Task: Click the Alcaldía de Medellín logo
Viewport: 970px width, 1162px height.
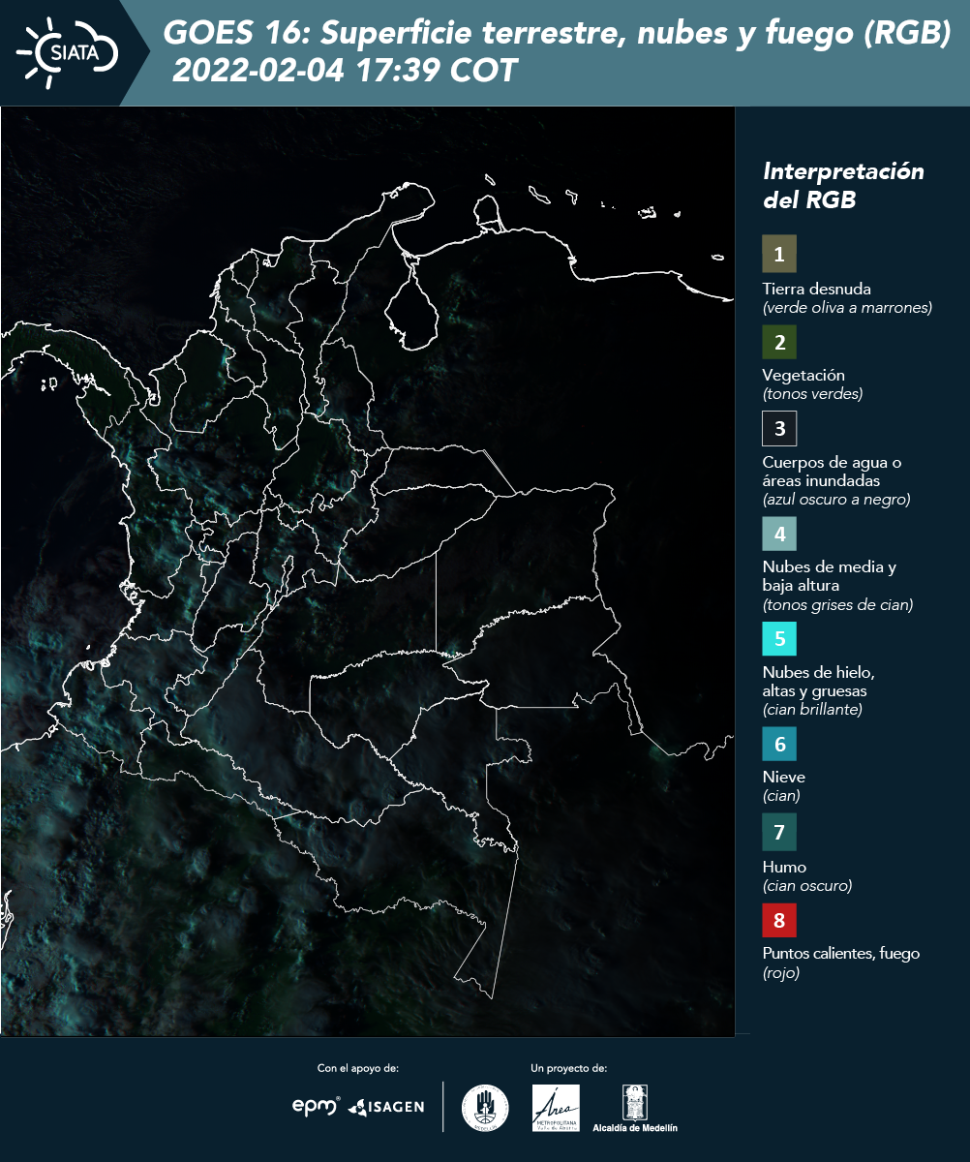Action: pyautogui.click(x=635, y=1109)
